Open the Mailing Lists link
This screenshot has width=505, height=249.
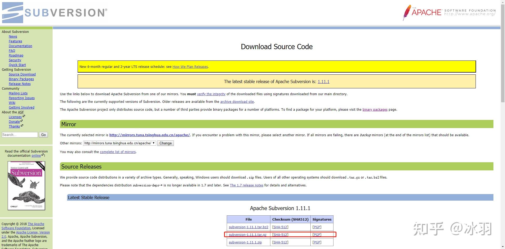pos(18,93)
